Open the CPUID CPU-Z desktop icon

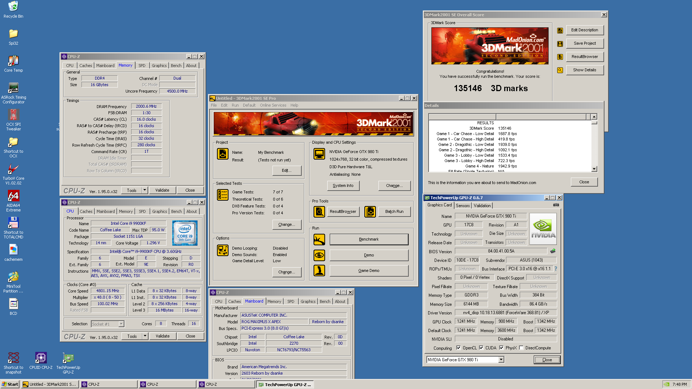[41, 361]
